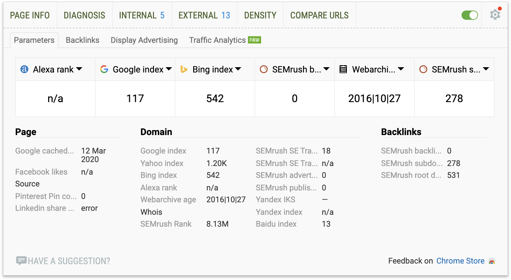Open the DIAGNOSIS tab
The height and width of the screenshot is (280, 511).
[x=84, y=15]
